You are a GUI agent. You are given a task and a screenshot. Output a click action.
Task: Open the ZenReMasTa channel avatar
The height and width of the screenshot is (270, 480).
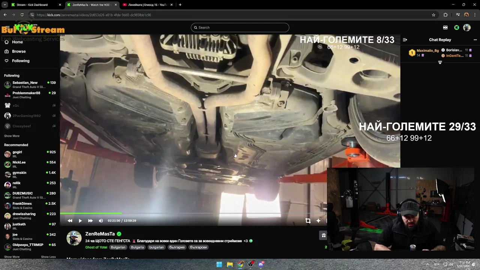74,238
